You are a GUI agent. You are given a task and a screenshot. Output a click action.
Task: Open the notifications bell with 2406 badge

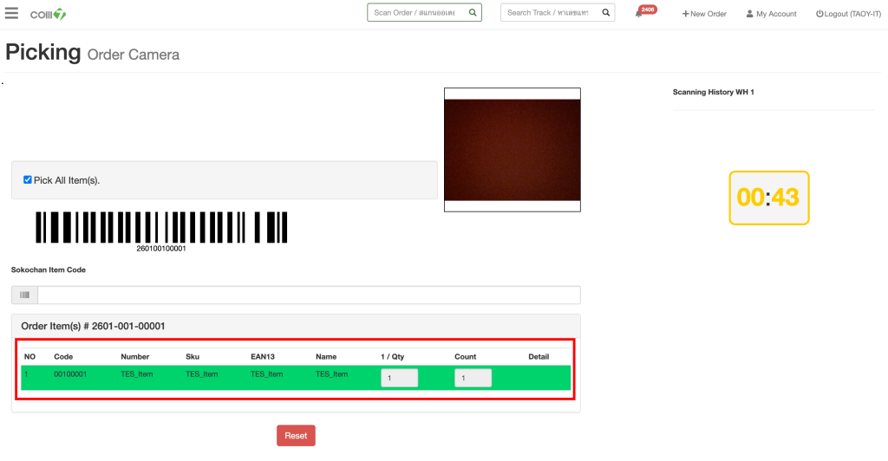click(639, 14)
